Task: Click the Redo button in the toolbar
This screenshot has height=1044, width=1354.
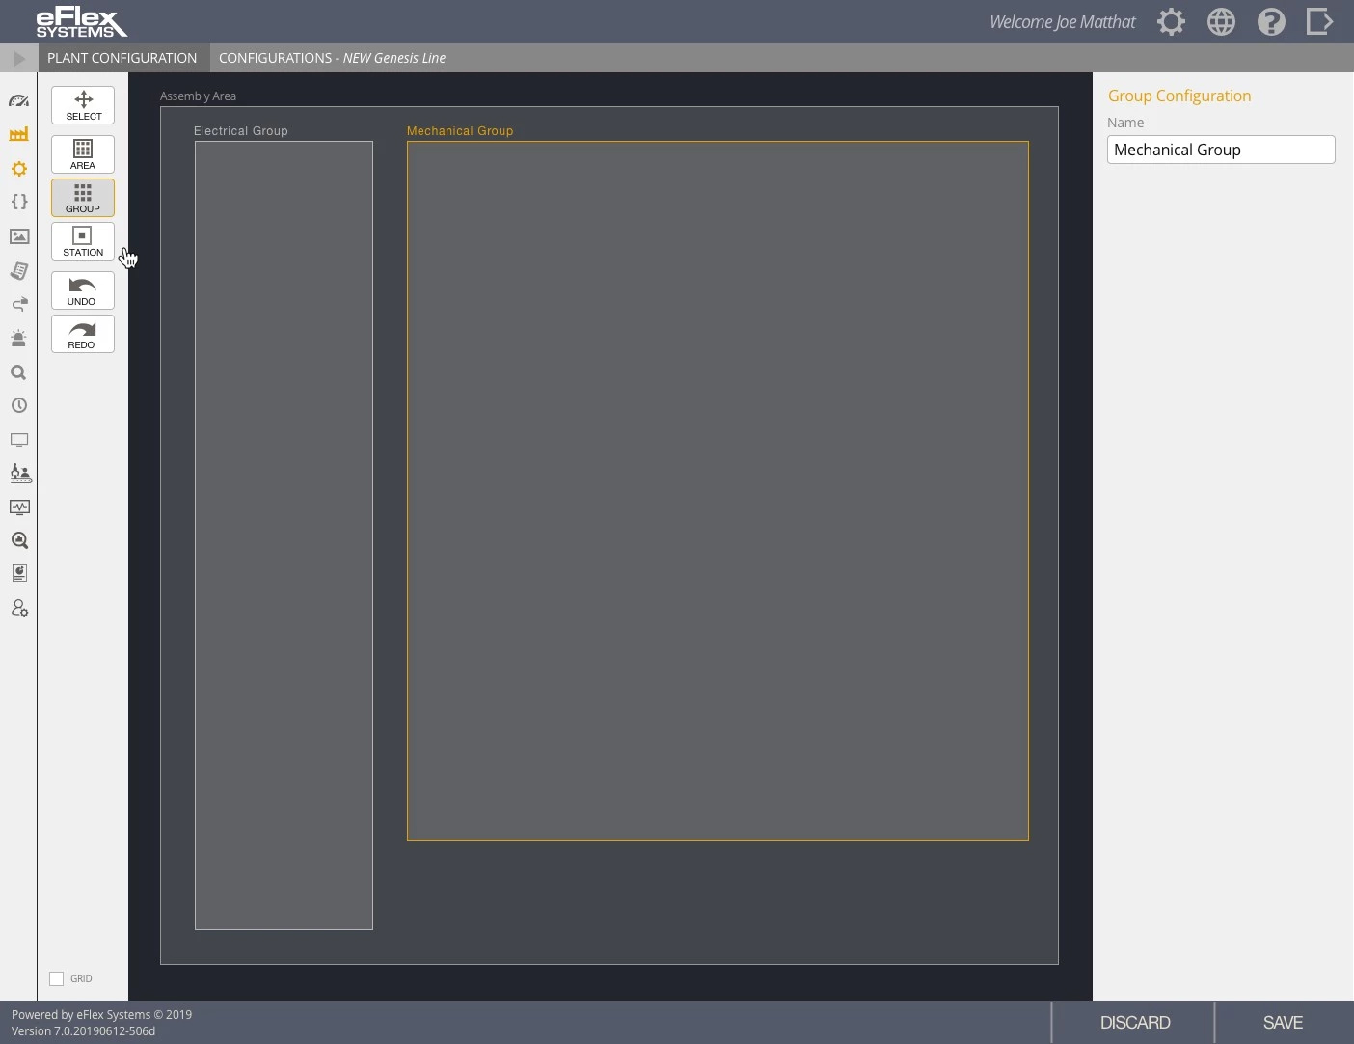Action: coord(82,334)
